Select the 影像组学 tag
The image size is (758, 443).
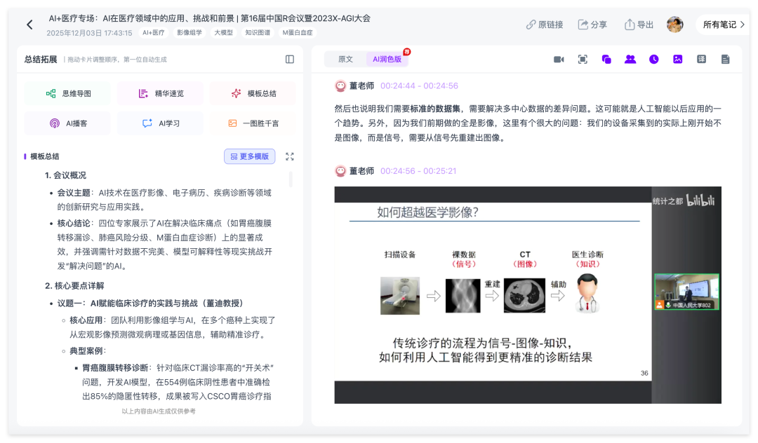coord(189,33)
